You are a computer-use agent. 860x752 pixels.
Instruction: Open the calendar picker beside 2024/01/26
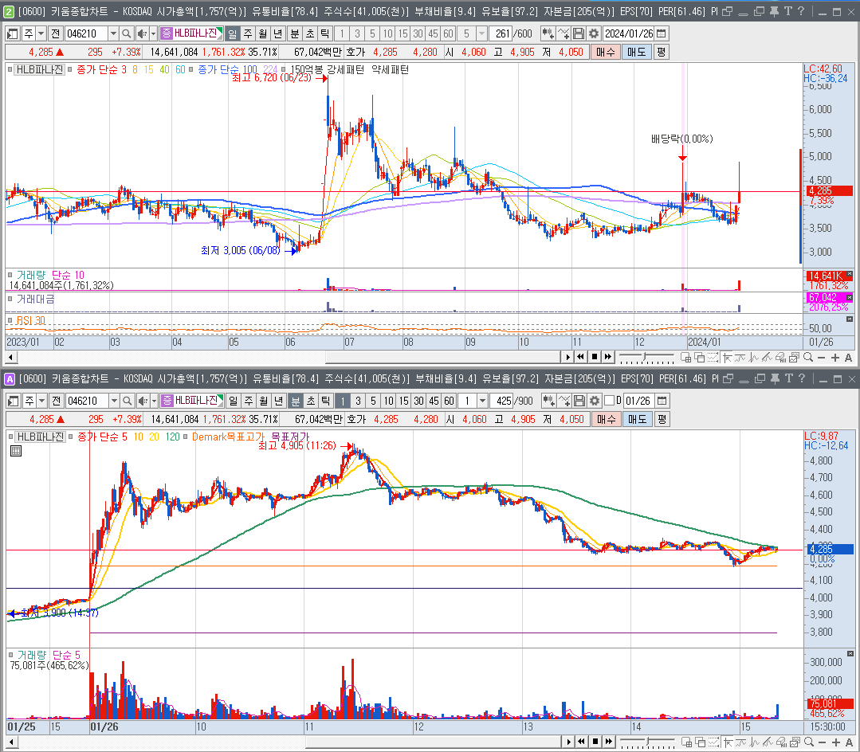[662, 34]
